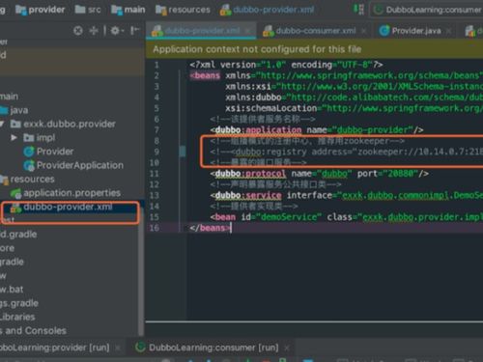483x362 pixels.
Task: Close the DubboLearning:consumer [run] tab
Action: click(x=287, y=348)
